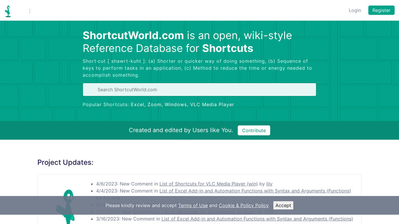399x224 pixels.
Task: Open the Login page
Action: pos(355,10)
